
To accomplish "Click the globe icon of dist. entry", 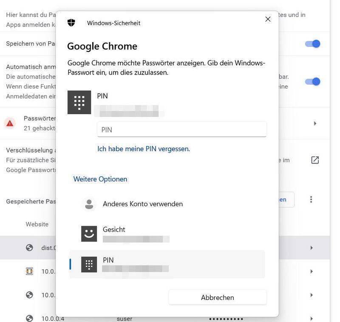I will point(29,248).
